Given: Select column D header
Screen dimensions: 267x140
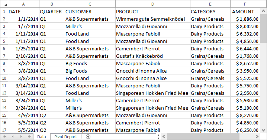Looking at the screenshot, I should coord(153,4).
